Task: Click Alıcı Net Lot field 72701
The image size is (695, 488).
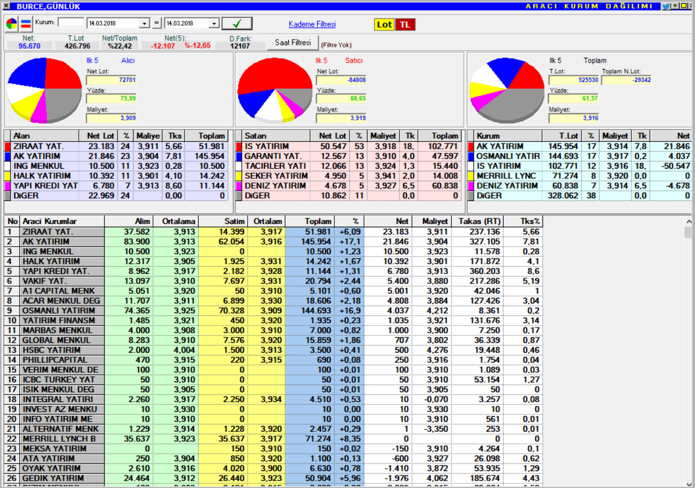Action: (x=111, y=80)
